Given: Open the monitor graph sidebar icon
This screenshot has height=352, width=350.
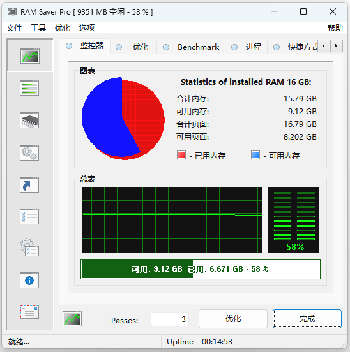Looking at the screenshot, I should pyautogui.click(x=30, y=55).
